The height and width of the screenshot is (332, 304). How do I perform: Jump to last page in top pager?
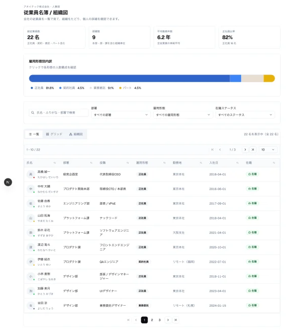[253, 150]
